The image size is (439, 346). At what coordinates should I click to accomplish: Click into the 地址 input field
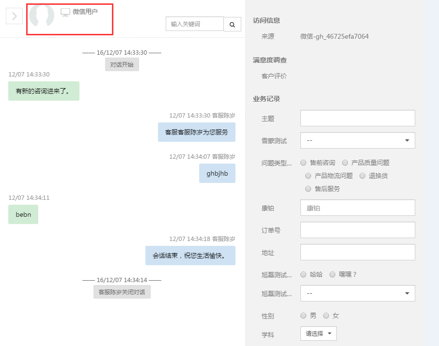358,252
